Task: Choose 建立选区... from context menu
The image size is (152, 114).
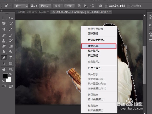Action: pyautogui.click(x=99, y=46)
